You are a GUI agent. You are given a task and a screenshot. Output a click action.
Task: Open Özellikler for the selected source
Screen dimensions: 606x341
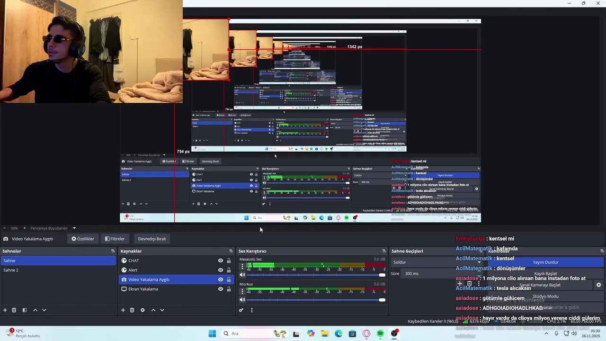click(x=83, y=239)
